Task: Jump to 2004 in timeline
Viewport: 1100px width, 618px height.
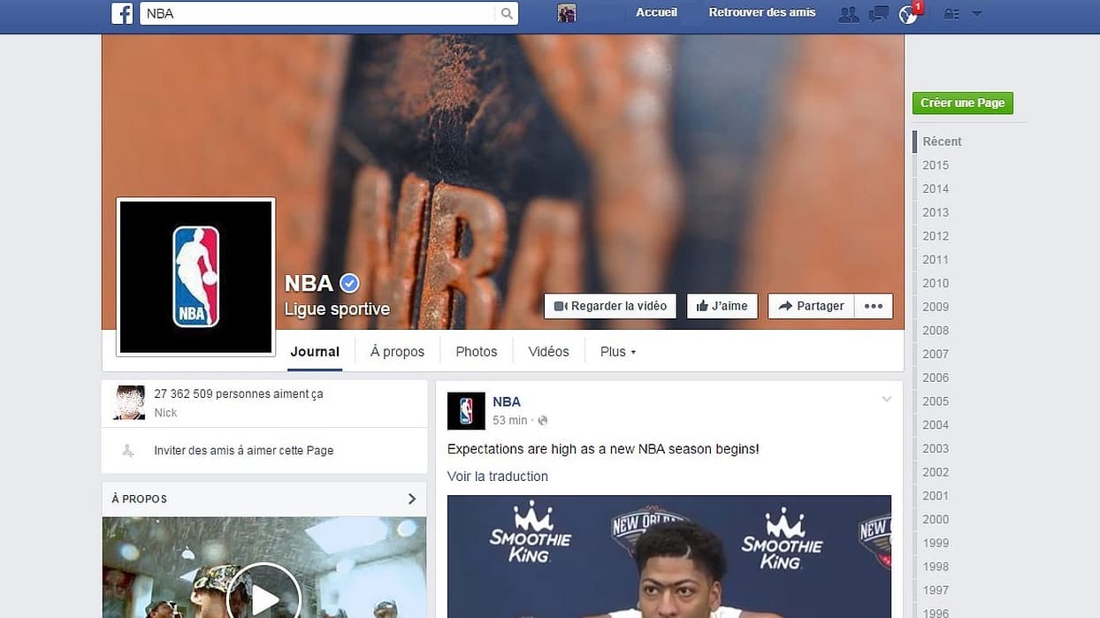Action: click(x=936, y=424)
